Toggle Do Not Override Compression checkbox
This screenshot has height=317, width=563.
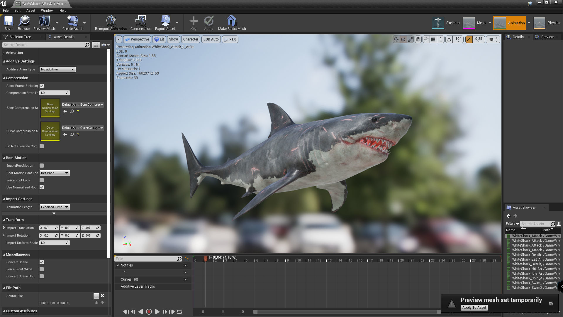click(x=42, y=146)
